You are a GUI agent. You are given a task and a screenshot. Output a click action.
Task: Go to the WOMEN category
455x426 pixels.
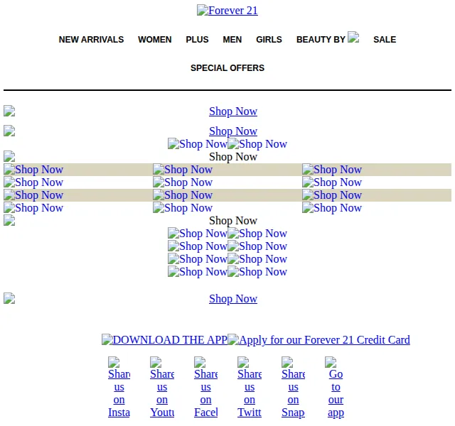155,40
